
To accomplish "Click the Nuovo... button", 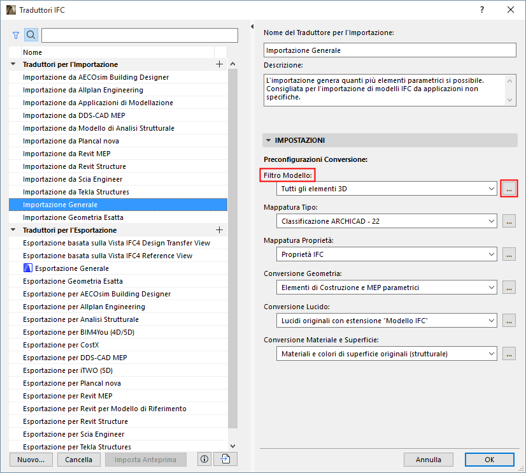I will point(31,460).
